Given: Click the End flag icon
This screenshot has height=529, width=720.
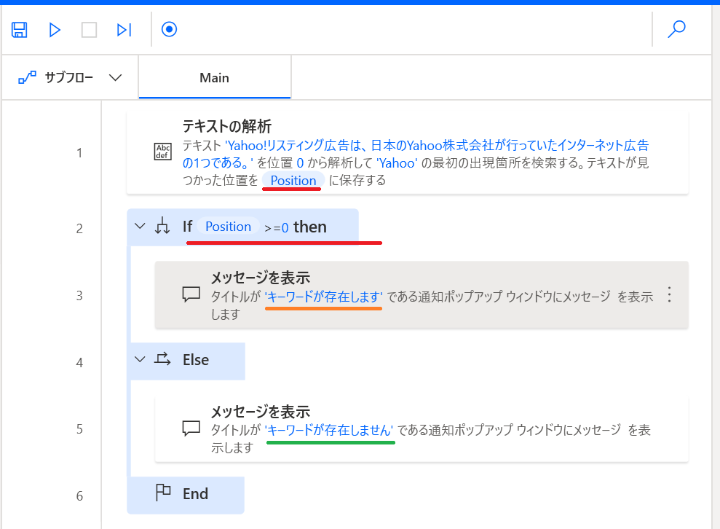Looking at the screenshot, I should tap(163, 493).
